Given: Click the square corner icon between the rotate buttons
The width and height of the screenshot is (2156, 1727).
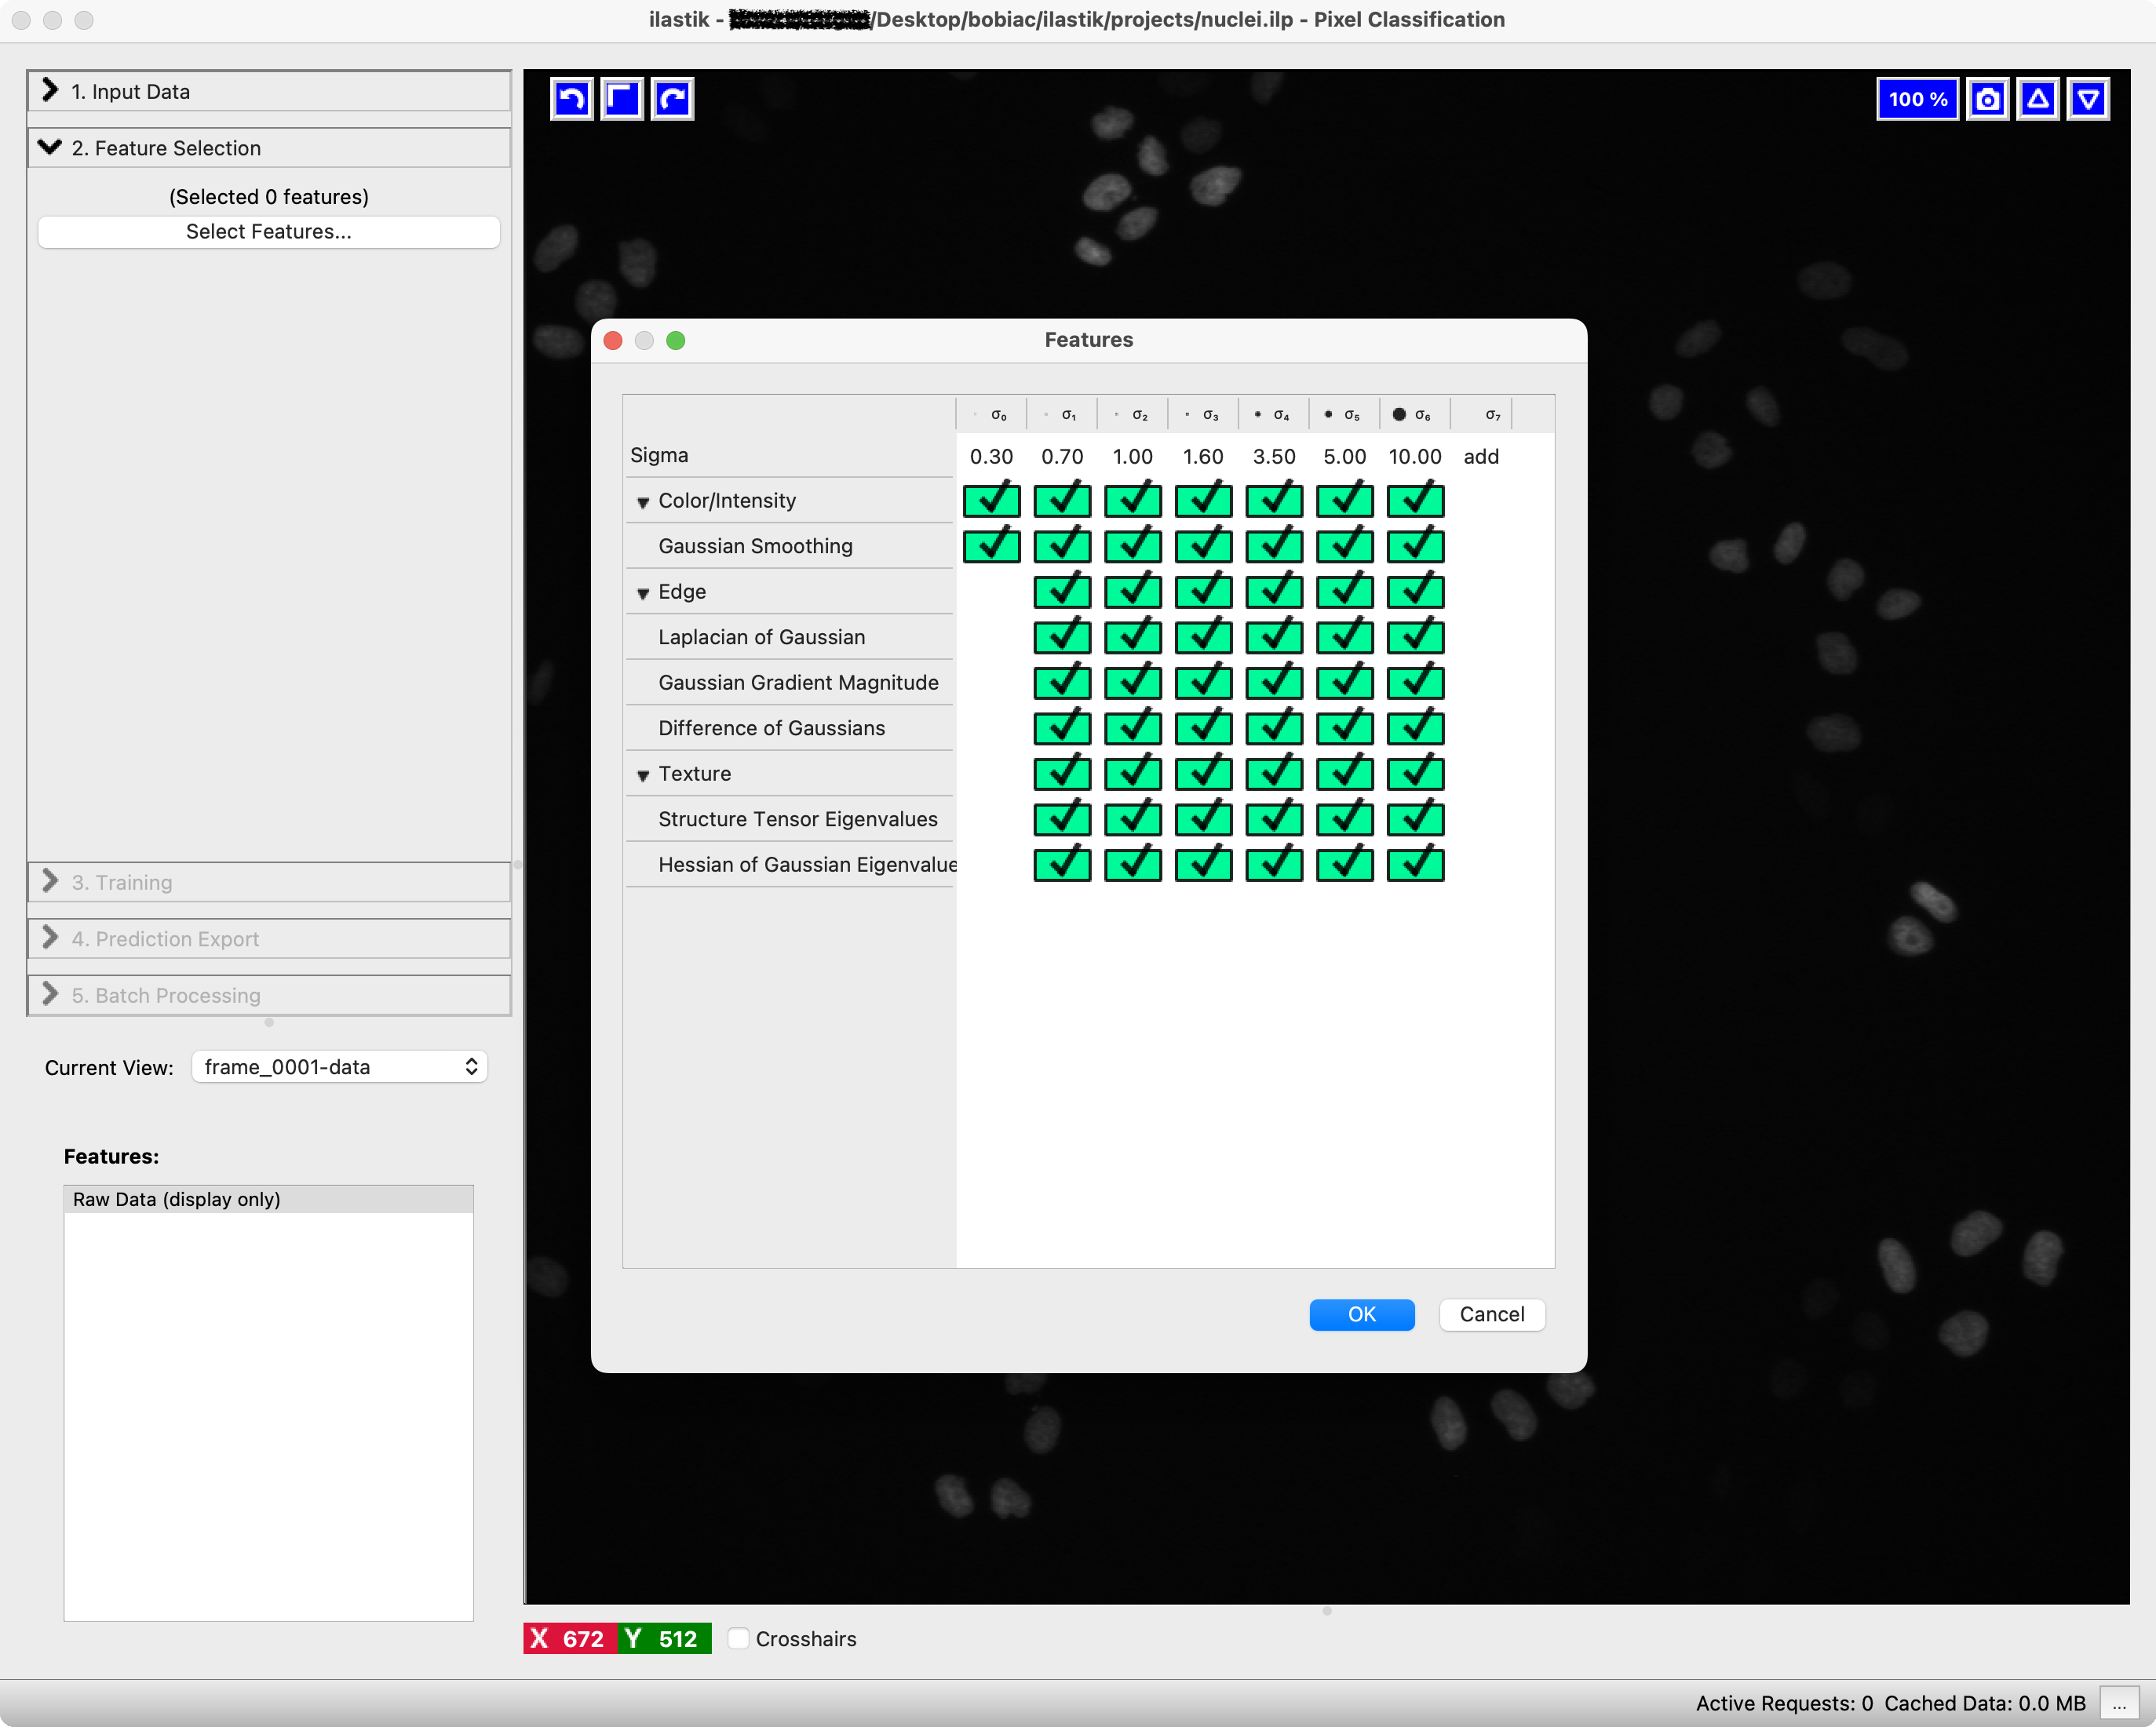Looking at the screenshot, I should (x=621, y=99).
